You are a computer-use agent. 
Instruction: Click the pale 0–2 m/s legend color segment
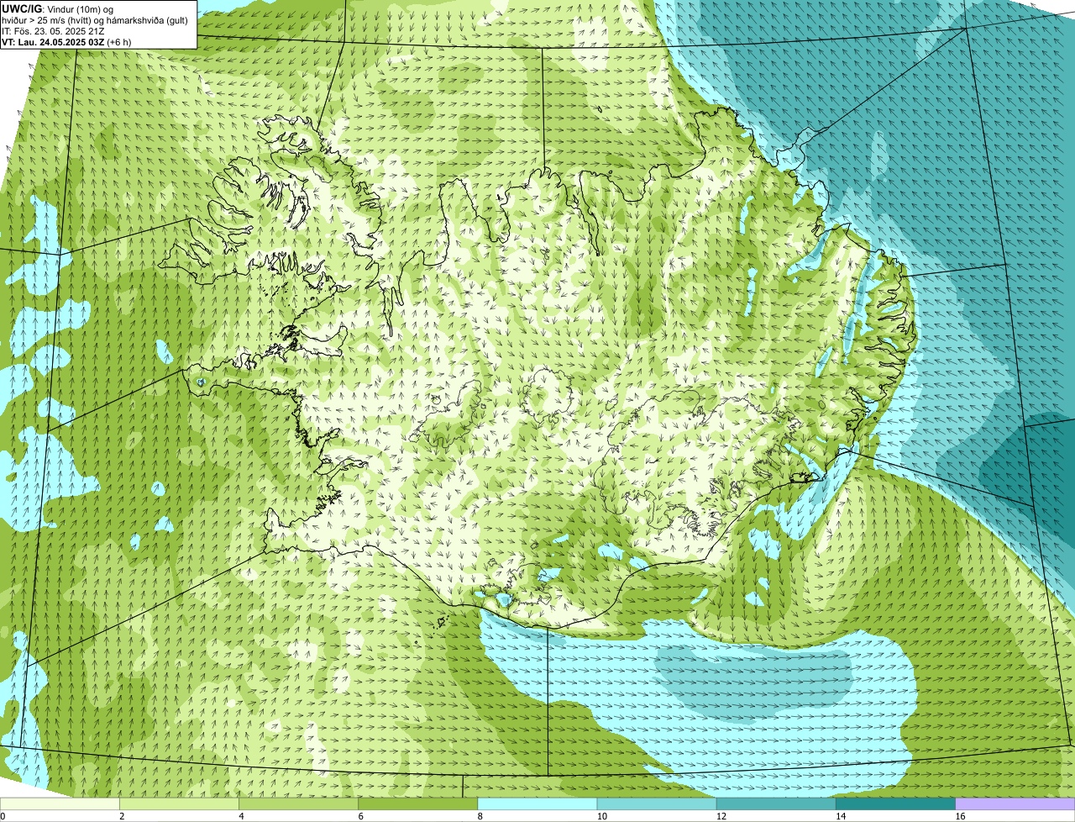[x=60, y=804]
